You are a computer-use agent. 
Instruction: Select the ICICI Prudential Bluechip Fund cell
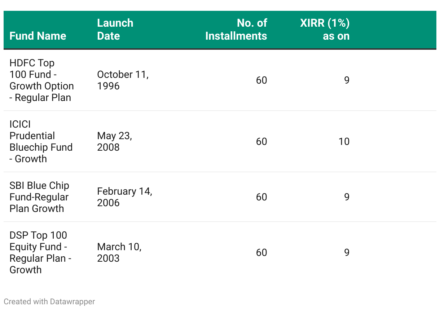point(41,141)
